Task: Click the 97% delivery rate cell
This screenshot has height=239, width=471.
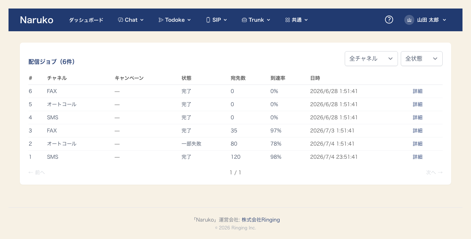Action: [276, 131]
